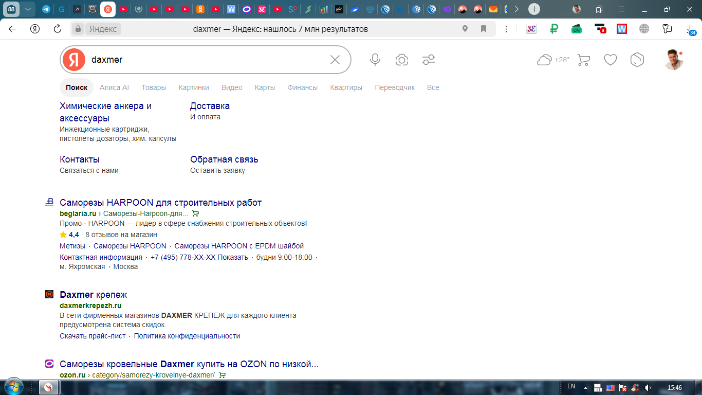This screenshot has height=395, width=702.
Task: Toggle the ON extension icon
Action: tap(577, 29)
